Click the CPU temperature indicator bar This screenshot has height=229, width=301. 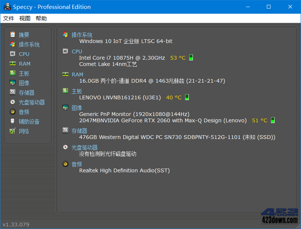[x=191, y=57]
